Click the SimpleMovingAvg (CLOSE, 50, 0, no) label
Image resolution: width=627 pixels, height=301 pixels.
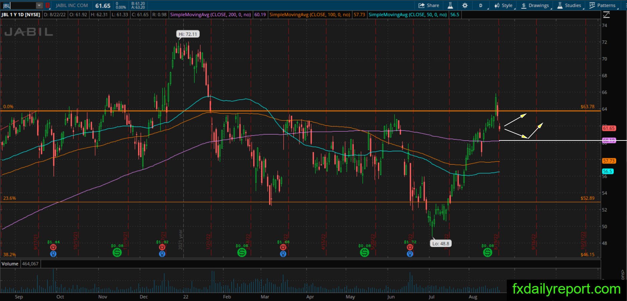coord(408,15)
